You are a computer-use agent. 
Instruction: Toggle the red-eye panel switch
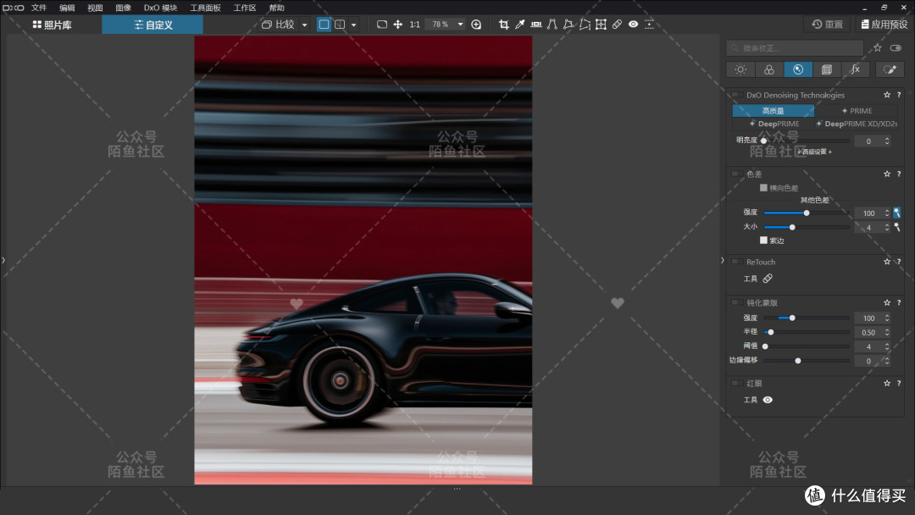[738, 383]
